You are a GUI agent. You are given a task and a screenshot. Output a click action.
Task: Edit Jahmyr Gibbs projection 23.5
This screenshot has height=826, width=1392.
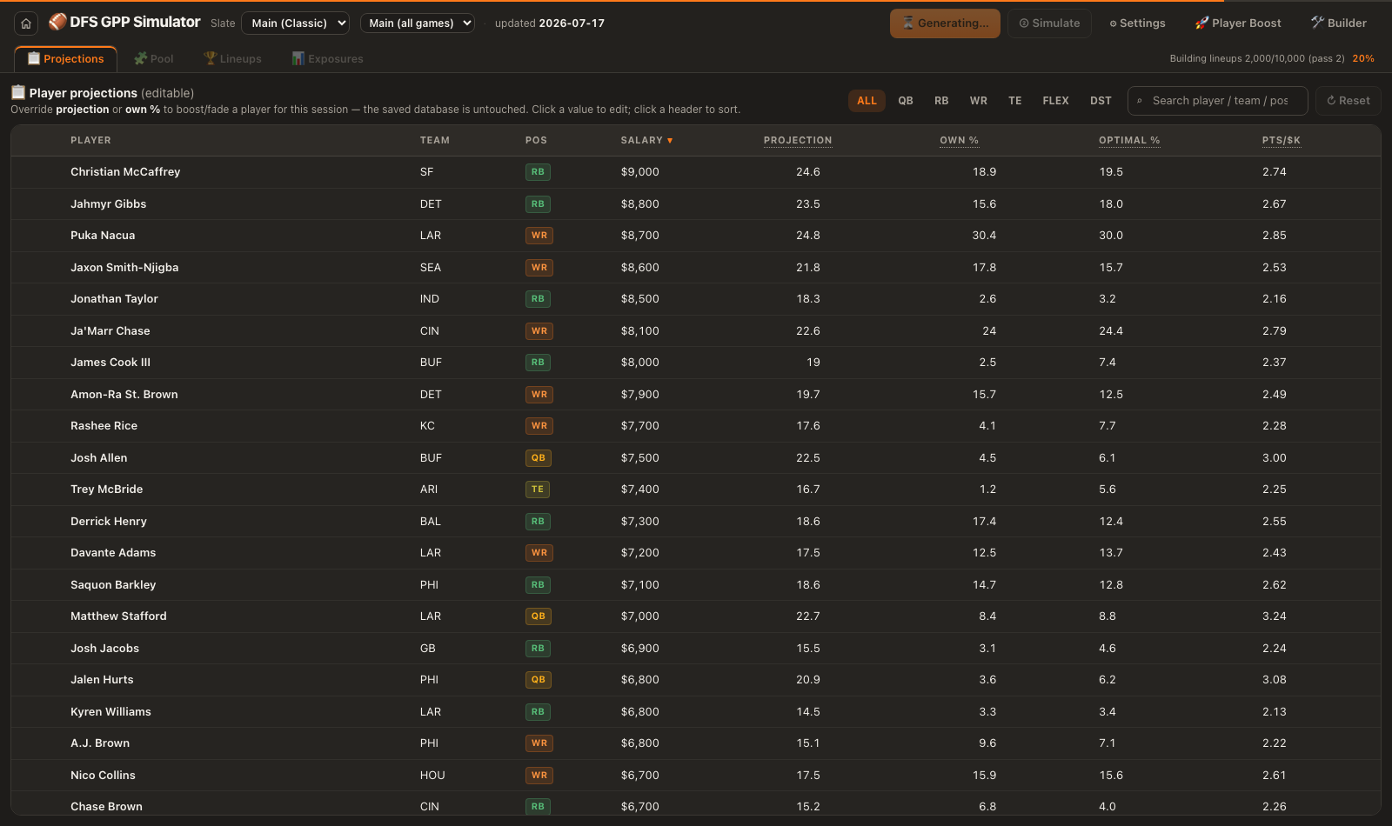808,204
